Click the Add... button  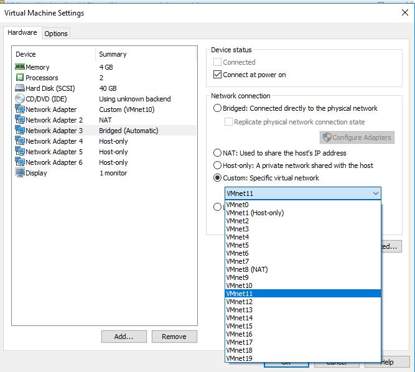pos(124,337)
